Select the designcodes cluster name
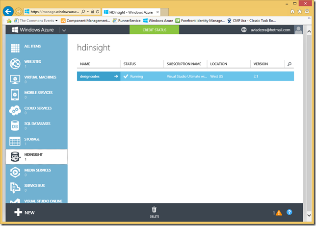The image size is (316, 226). (x=90, y=76)
